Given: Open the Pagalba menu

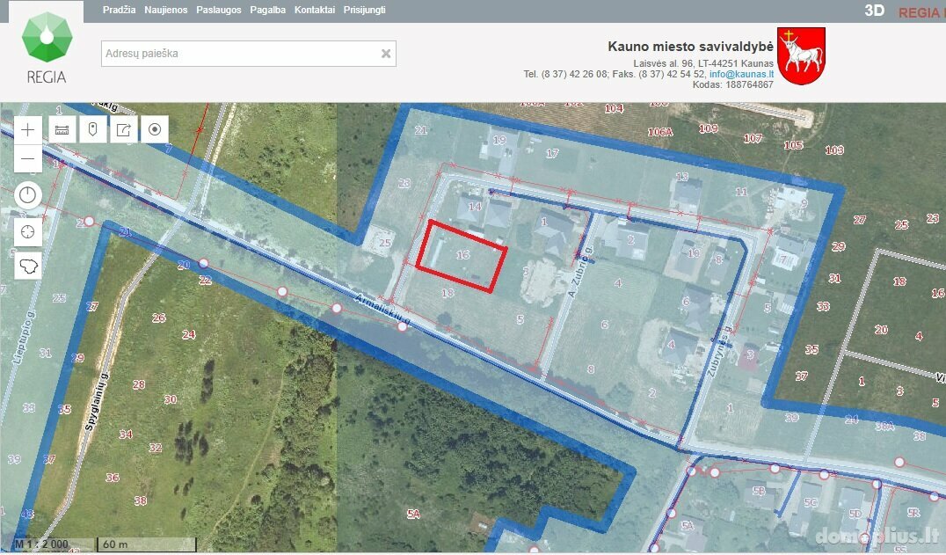Looking at the screenshot, I should [x=268, y=11].
